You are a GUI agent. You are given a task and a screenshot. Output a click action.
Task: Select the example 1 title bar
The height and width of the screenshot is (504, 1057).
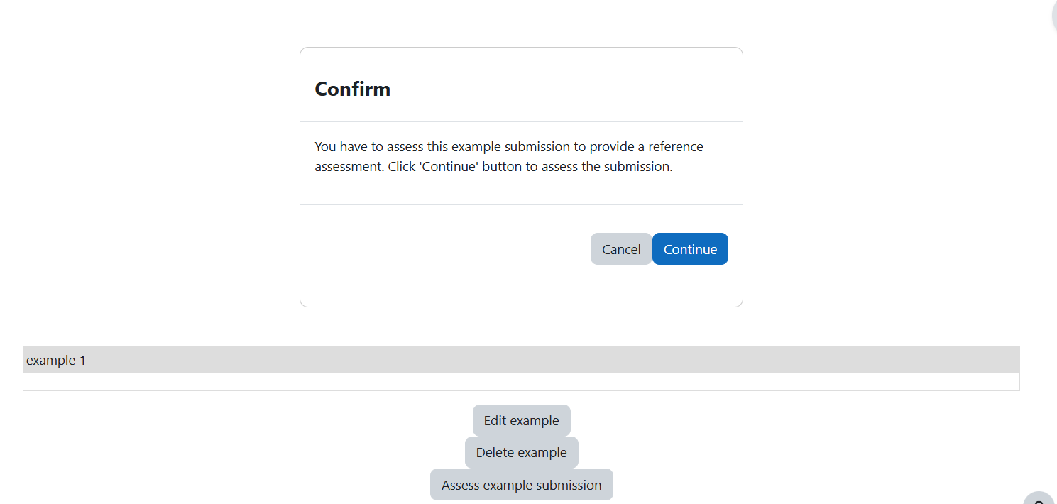pyautogui.click(x=521, y=360)
